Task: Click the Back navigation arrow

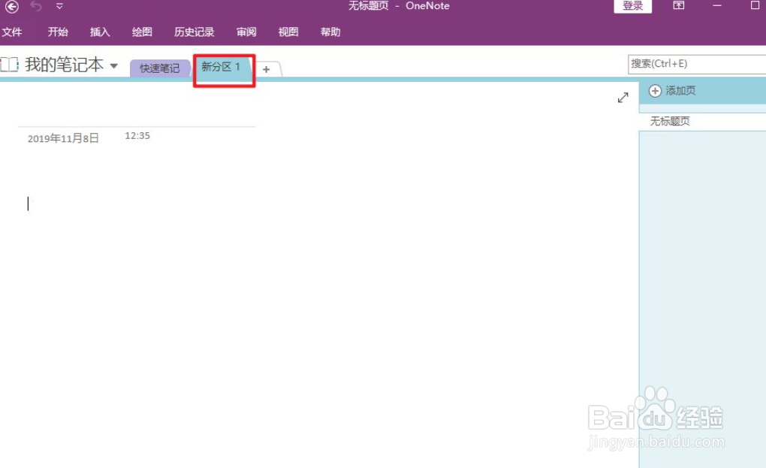Action: point(11,6)
